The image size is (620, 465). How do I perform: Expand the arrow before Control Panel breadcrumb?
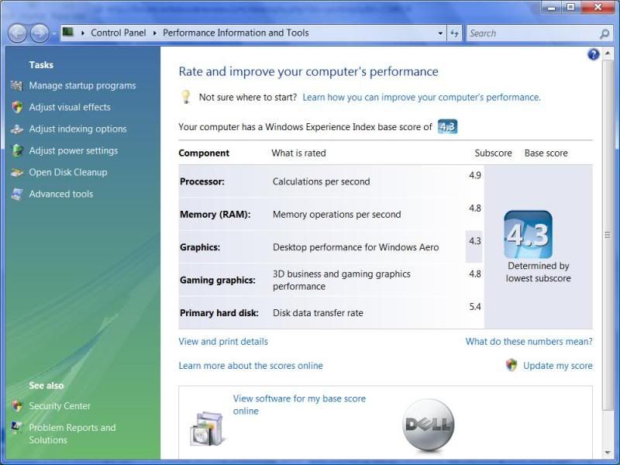click(83, 33)
